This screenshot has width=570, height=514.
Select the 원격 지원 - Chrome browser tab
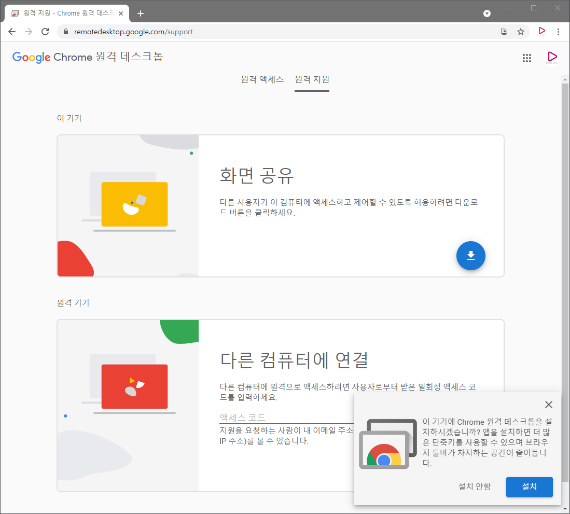click(67, 13)
